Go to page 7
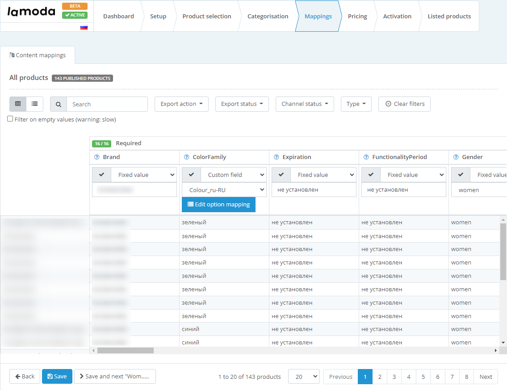This screenshot has height=390, width=507. 452,377
